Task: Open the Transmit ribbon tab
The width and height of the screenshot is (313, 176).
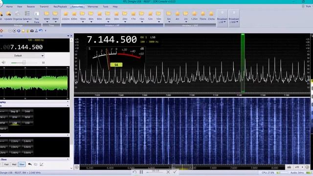Action: 44,6
